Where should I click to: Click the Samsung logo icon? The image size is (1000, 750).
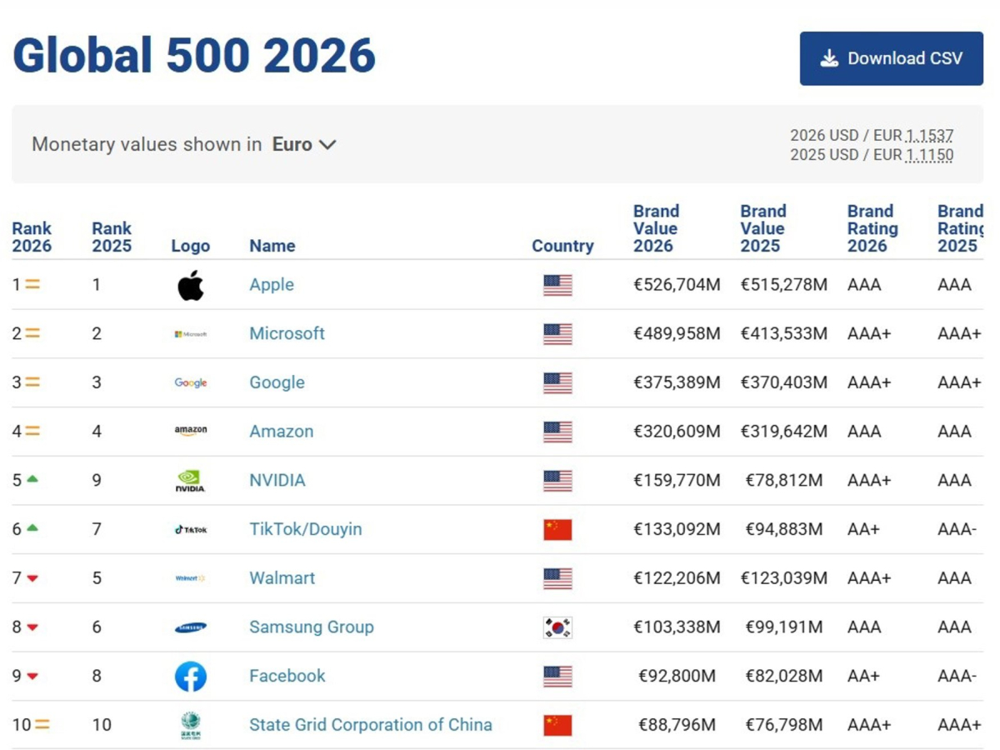pyautogui.click(x=191, y=627)
